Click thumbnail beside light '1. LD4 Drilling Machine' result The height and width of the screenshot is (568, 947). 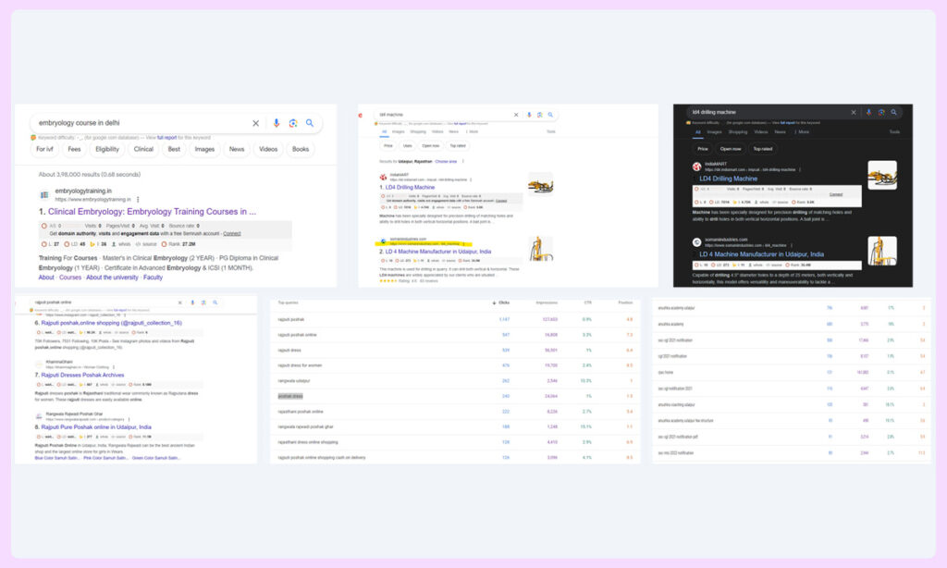tap(540, 184)
